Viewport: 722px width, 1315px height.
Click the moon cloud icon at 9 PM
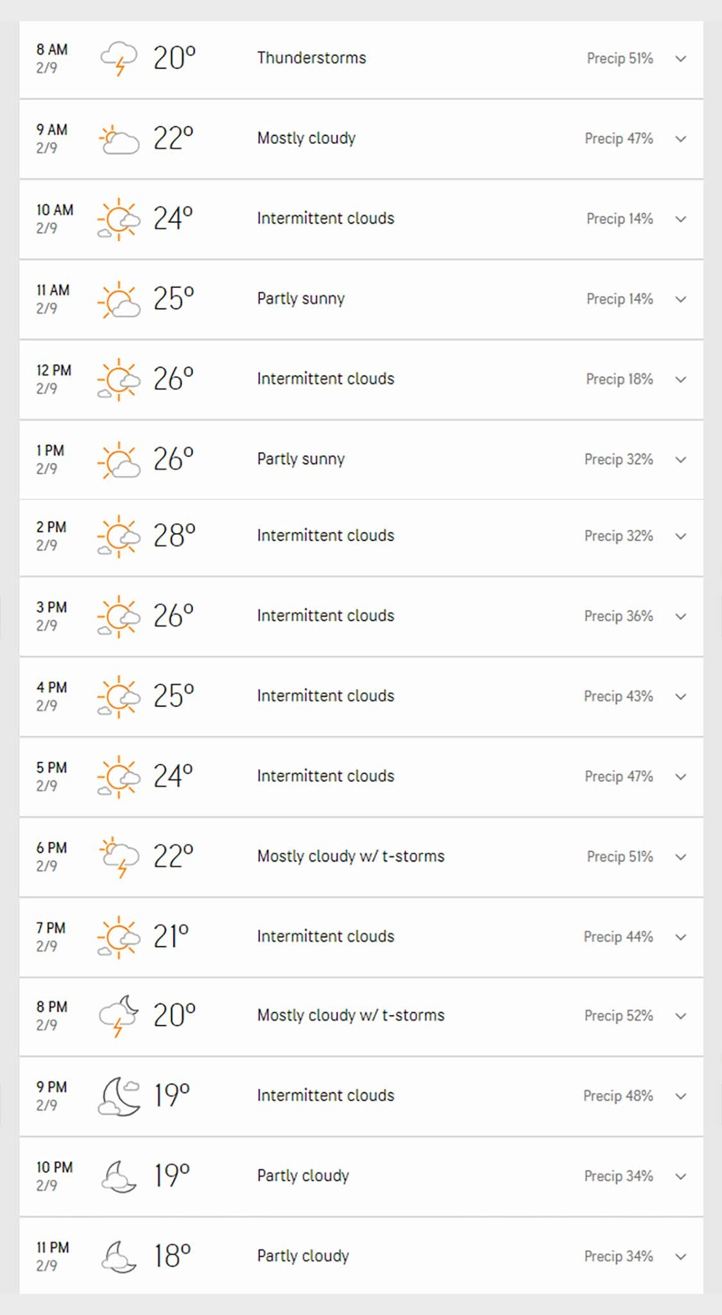click(119, 1096)
